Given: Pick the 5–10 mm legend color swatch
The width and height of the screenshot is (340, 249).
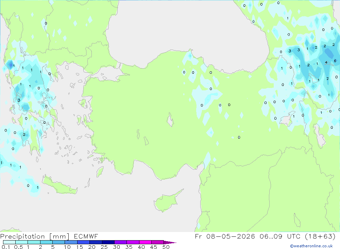Looking at the screenshot, I should tap(58, 242).
